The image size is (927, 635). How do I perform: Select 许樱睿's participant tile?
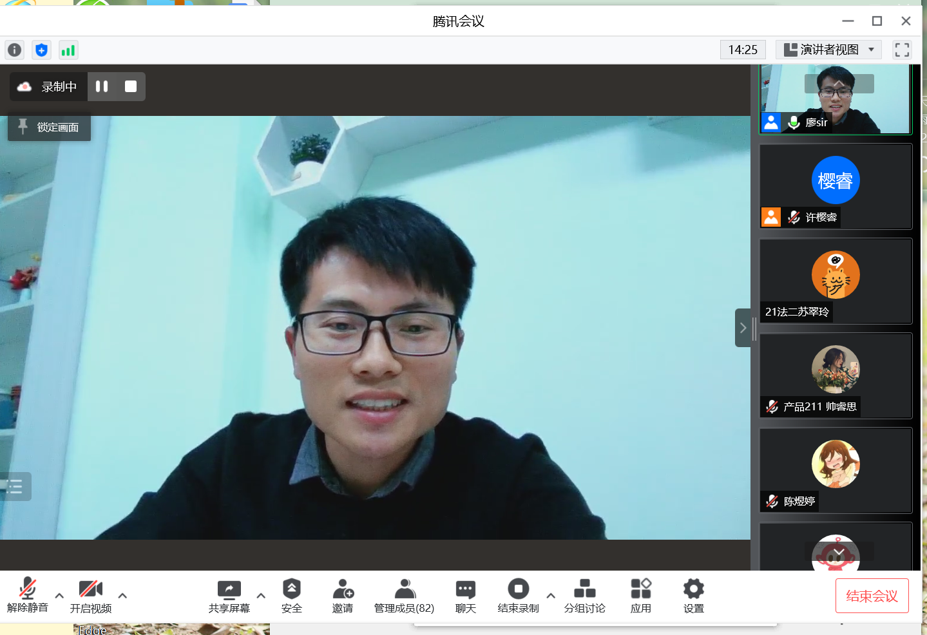point(836,186)
